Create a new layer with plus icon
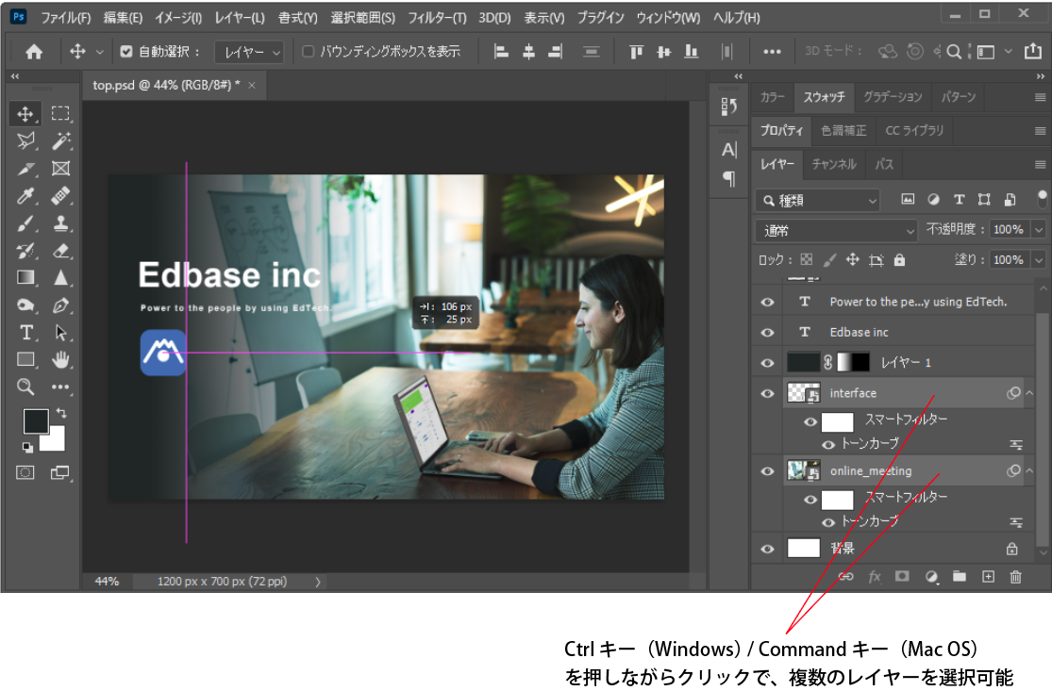 [988, 576]
